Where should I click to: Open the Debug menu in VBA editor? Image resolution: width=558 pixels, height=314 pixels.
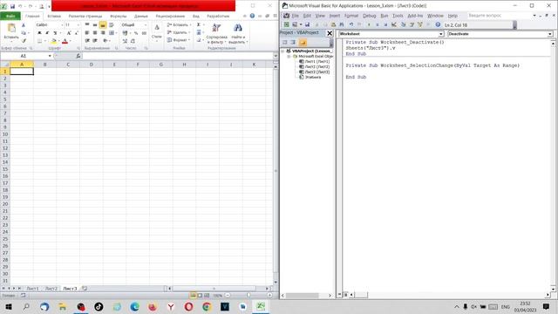pos(369,16)
